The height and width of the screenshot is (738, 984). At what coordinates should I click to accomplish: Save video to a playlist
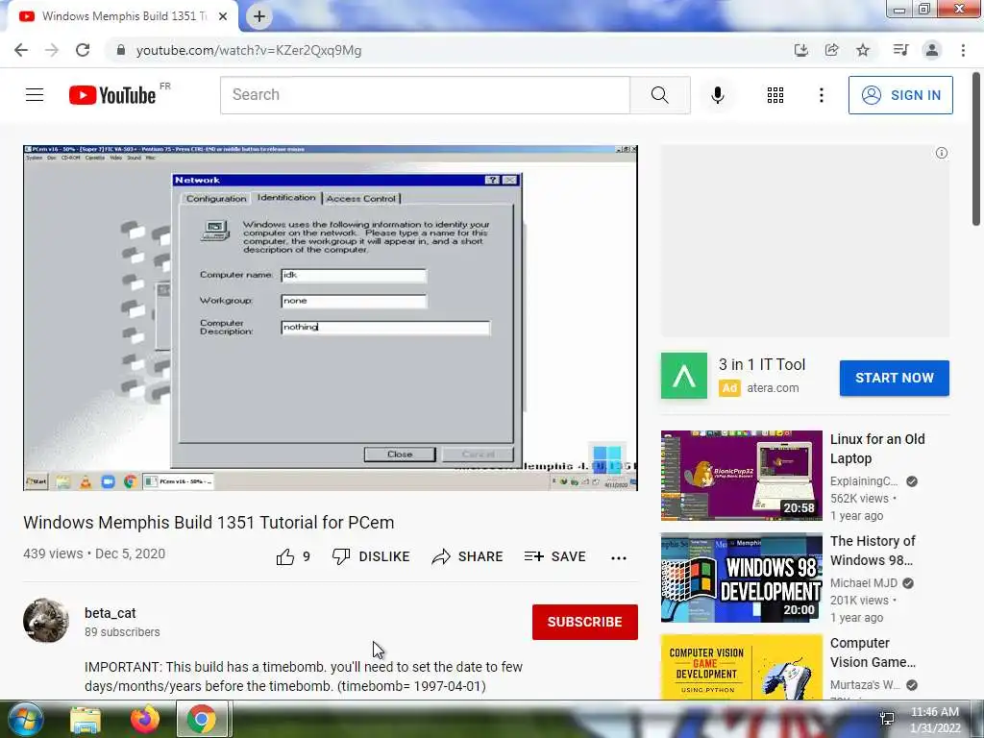pos(555,556)
